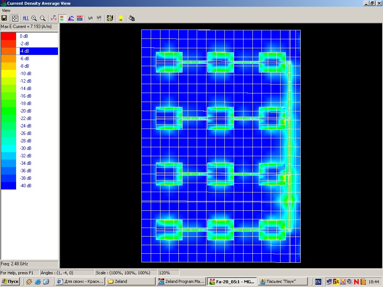
Task: Toggle the color scale legend button
Action: (62, 18)
